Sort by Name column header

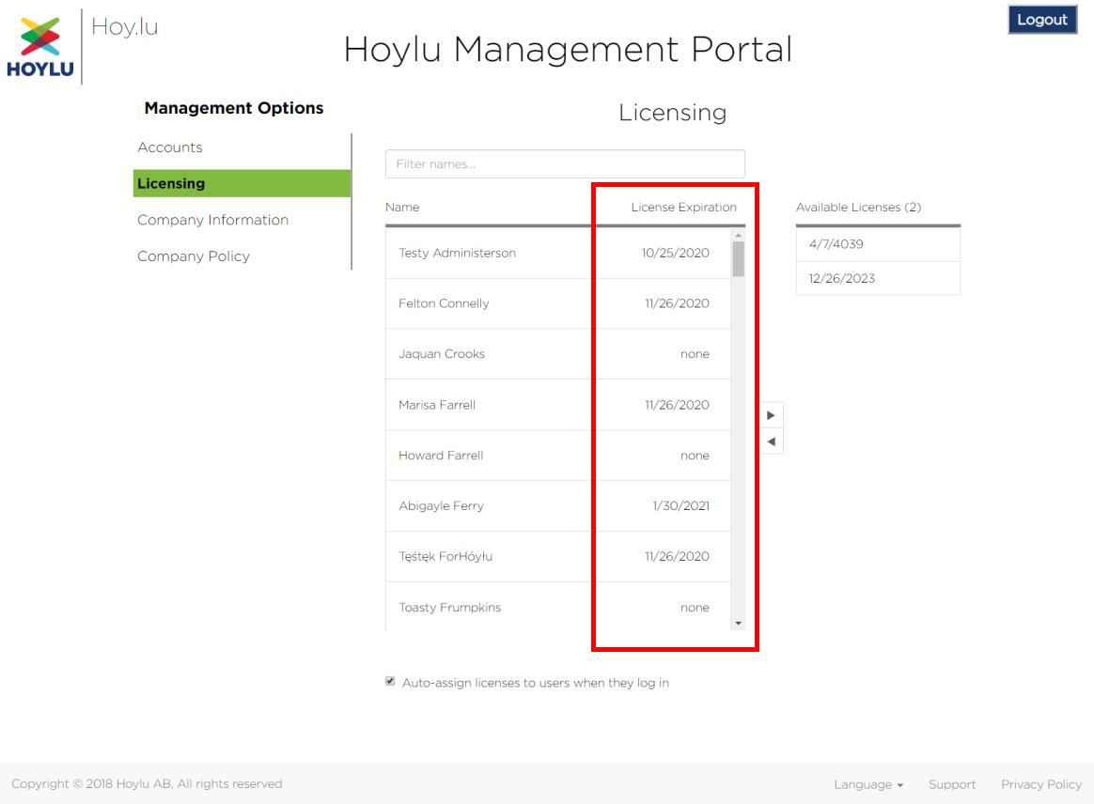coord(402,207)
